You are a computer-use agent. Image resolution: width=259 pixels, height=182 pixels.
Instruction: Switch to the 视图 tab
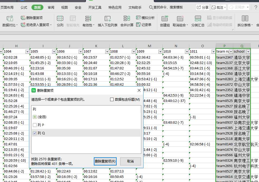65,7
